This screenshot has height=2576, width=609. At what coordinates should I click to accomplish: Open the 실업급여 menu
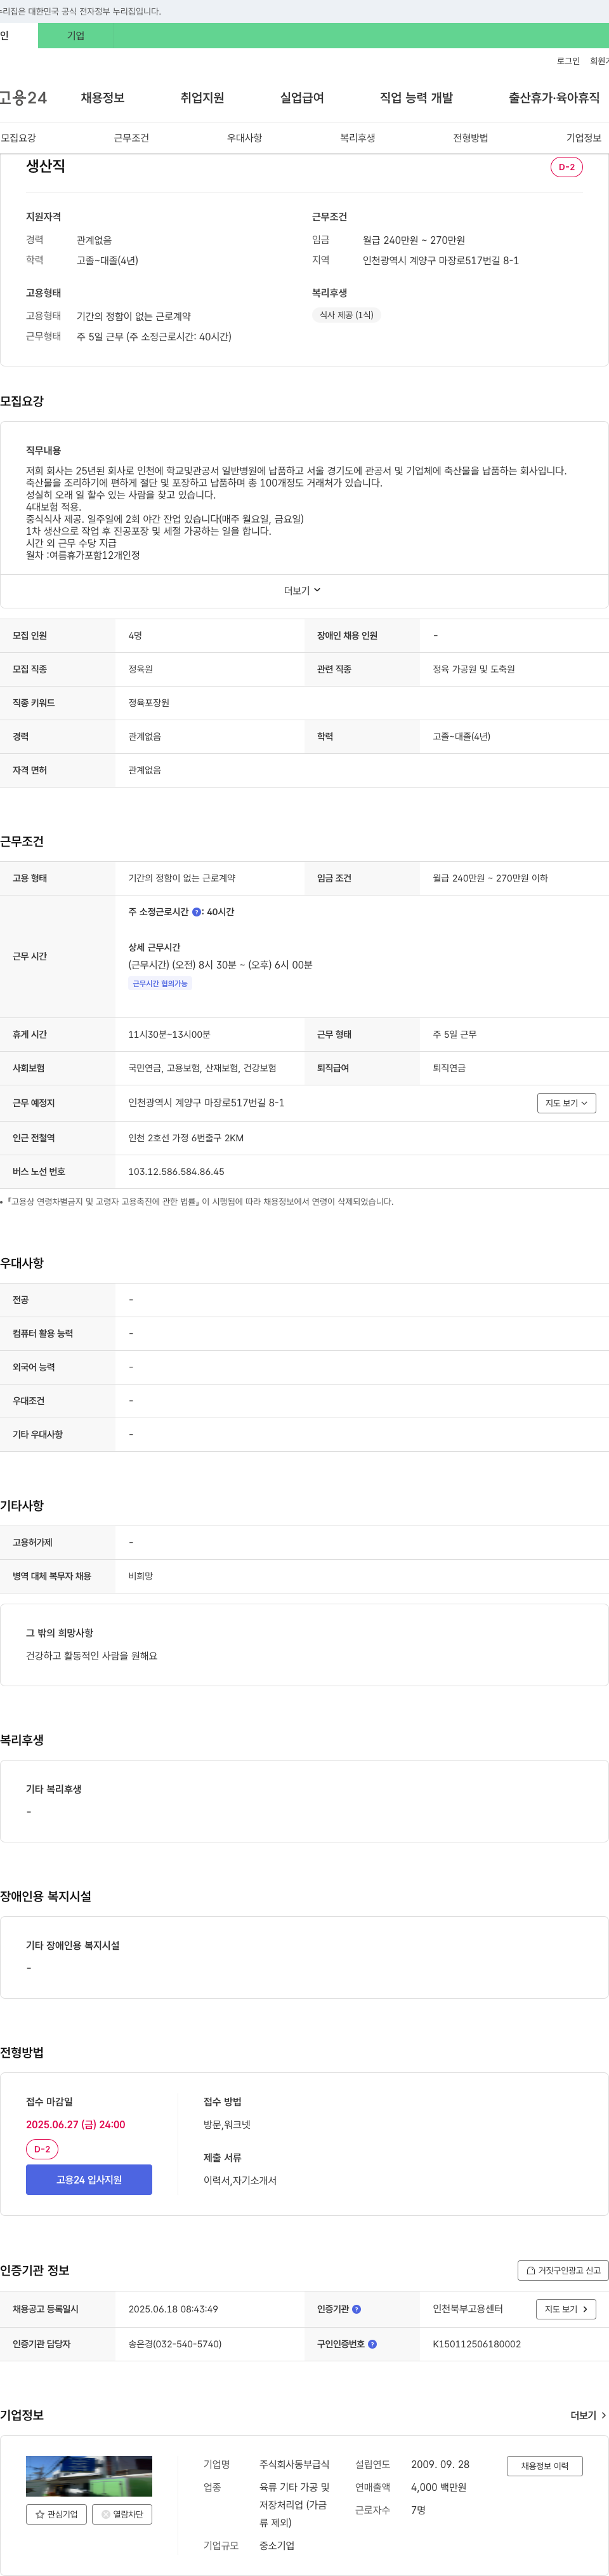(x=301, y=98)
